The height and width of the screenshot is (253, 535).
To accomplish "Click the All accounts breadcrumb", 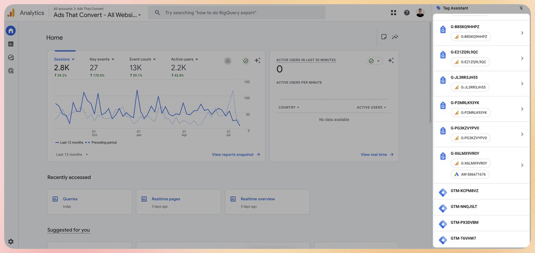I will [x=63, y=8].
